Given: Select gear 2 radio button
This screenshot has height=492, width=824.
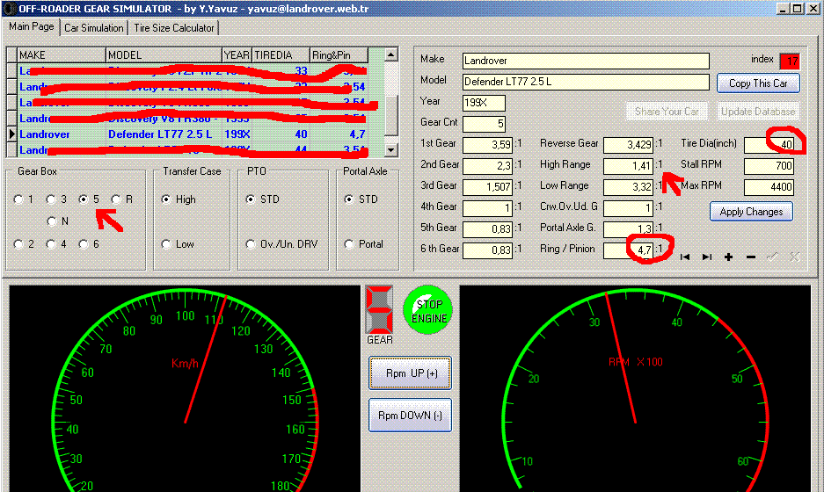Looking at the screenshot, I should (x=18, y=244).
